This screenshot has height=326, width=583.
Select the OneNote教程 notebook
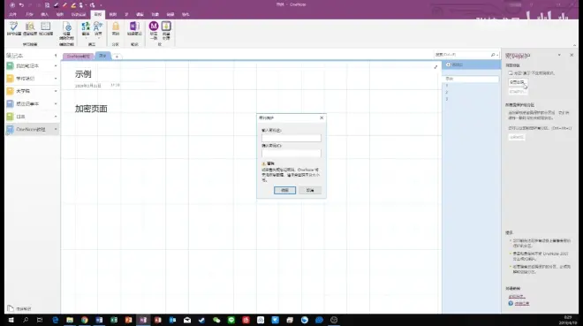pyautogui.click(x=31, y=129)
